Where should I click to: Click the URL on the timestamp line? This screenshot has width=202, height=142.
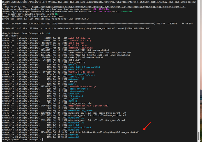tap(109, 7)
